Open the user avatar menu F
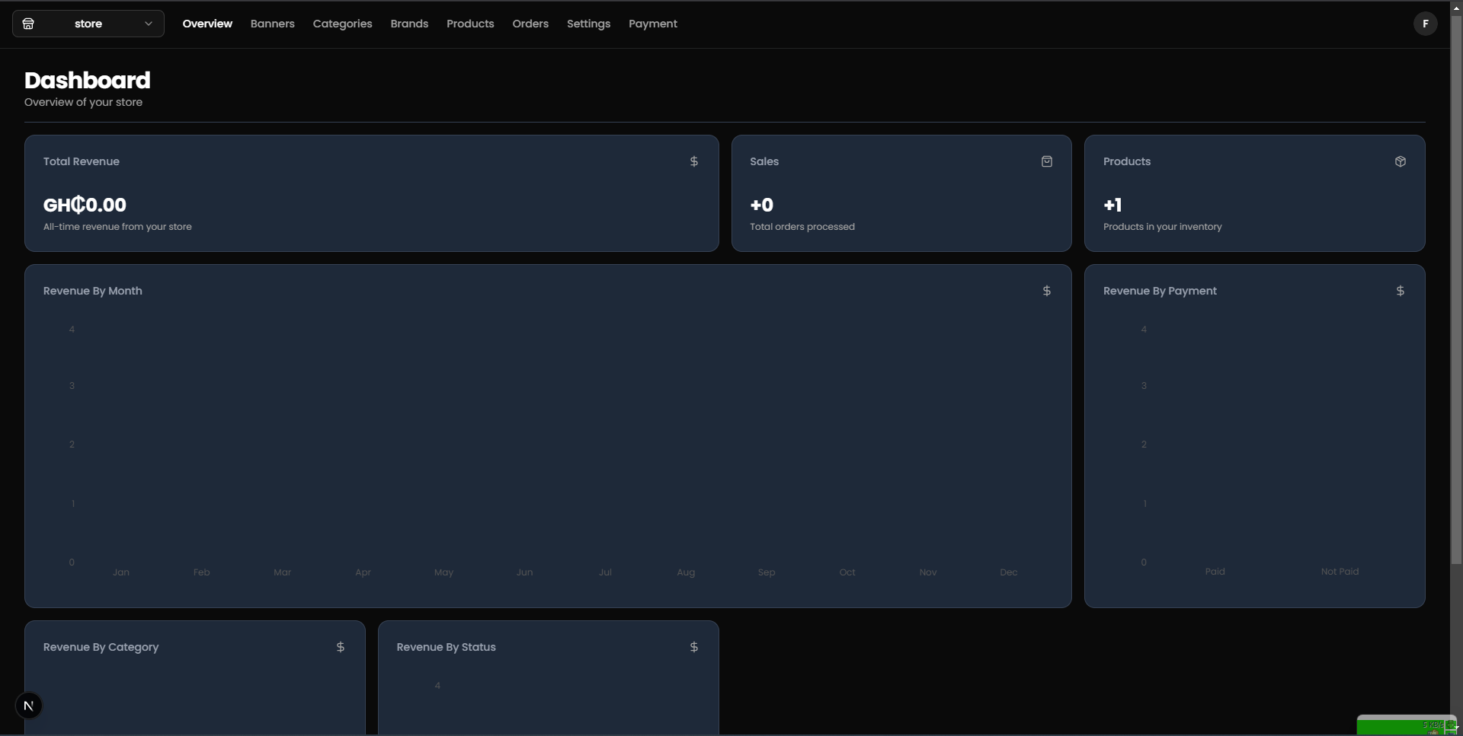 point(1425,24)
